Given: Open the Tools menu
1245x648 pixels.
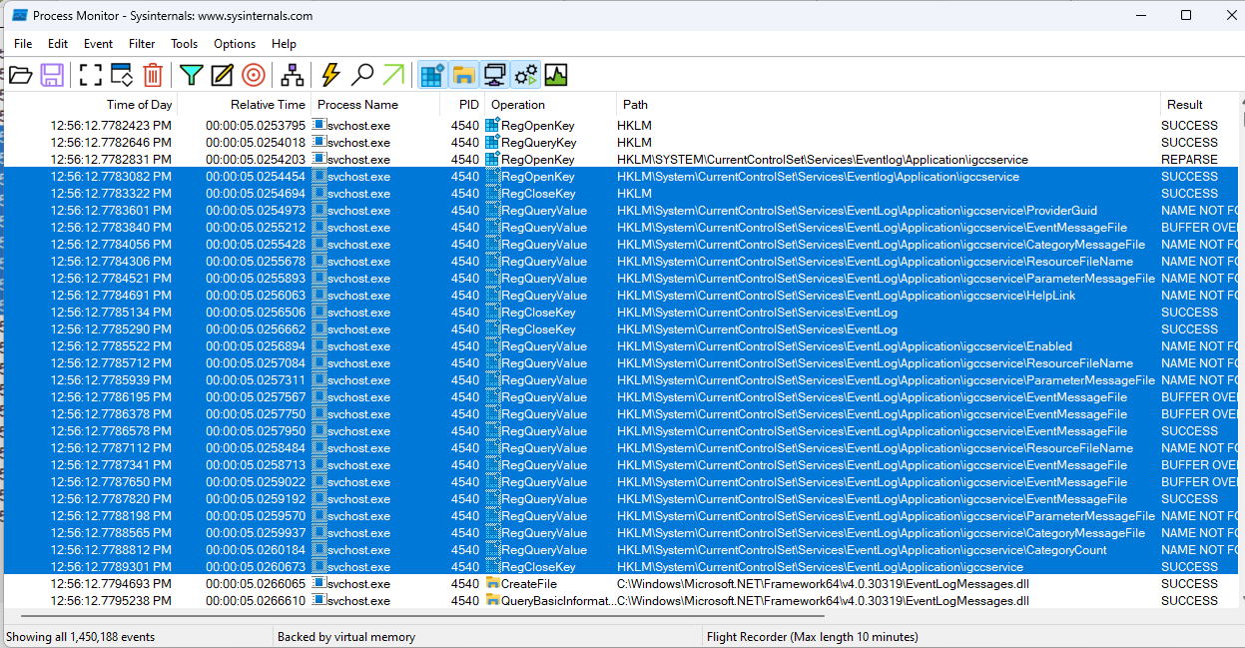Looking at the screenshot, I should click(184, 44).
